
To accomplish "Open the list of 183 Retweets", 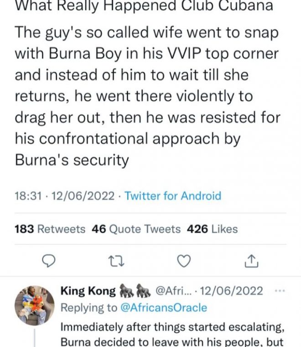I will pyautogui.click(x=50, y=228).
